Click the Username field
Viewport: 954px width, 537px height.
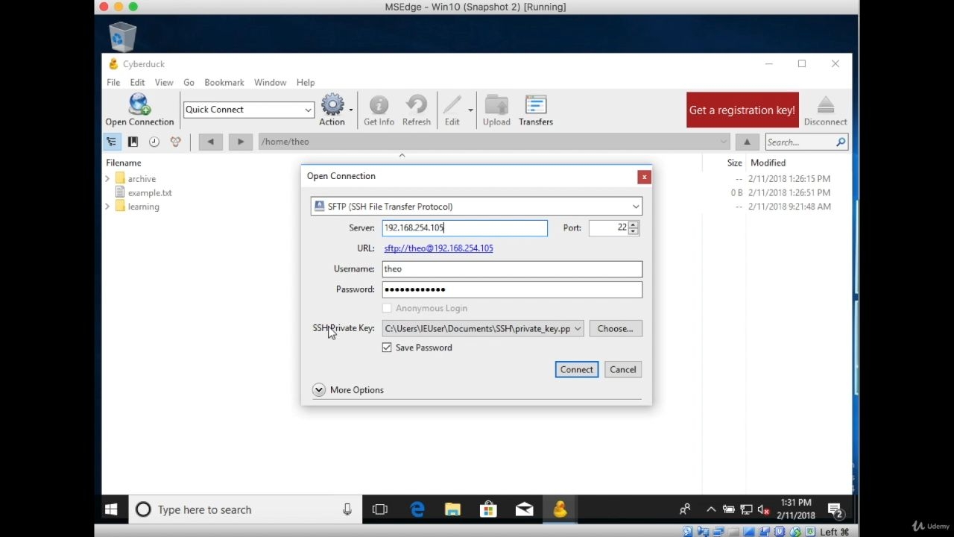point(512,269)
